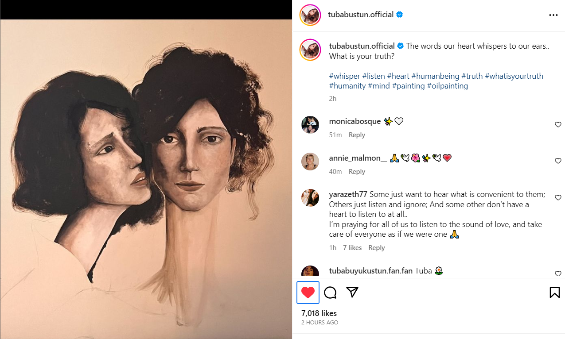This screenshot has width=565, height=339.
Task: Open monicabosque's profile avatar
Action: pyautogui.click(x=310, y=125)
